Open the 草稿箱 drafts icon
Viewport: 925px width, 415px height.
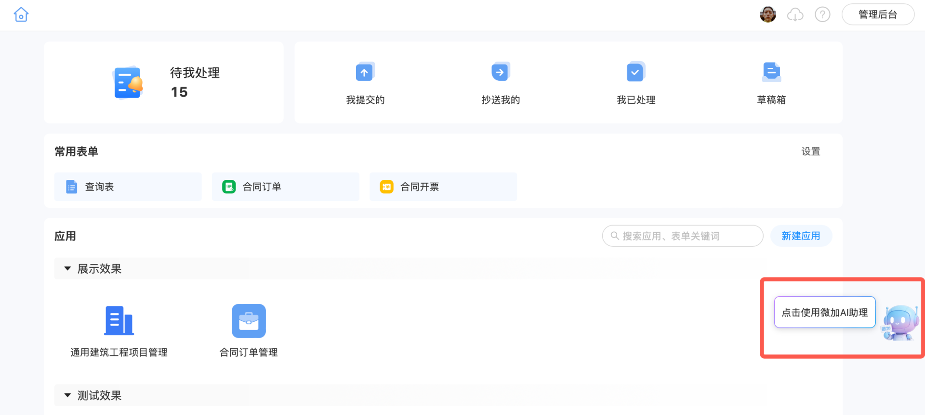[x=771, y=72]
